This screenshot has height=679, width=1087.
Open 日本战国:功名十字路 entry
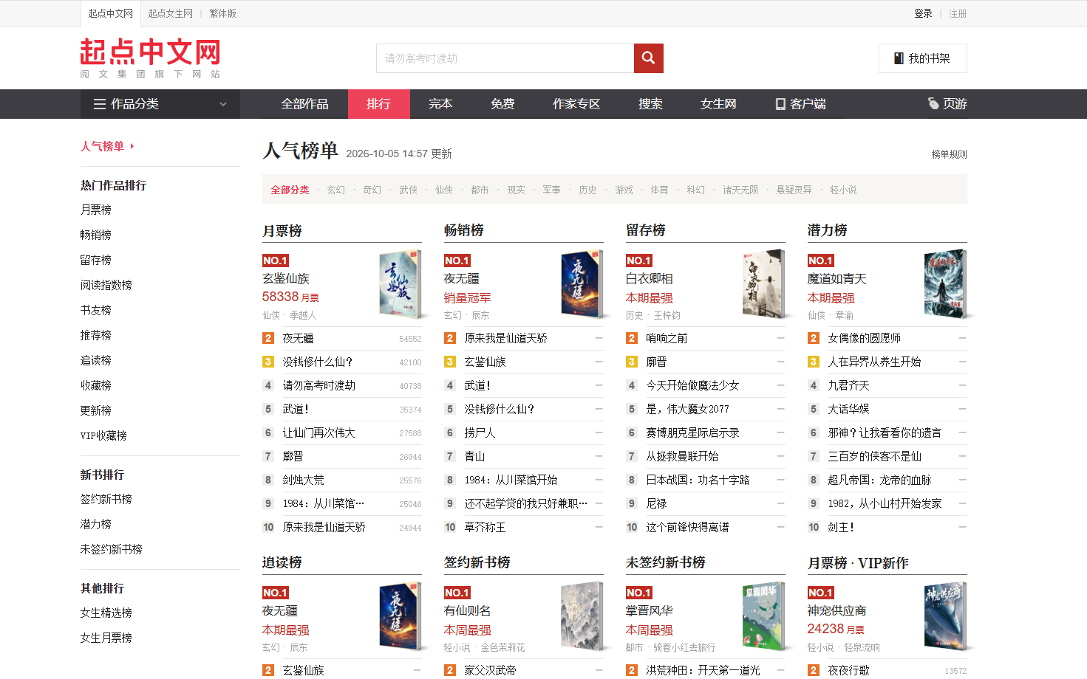698,480
